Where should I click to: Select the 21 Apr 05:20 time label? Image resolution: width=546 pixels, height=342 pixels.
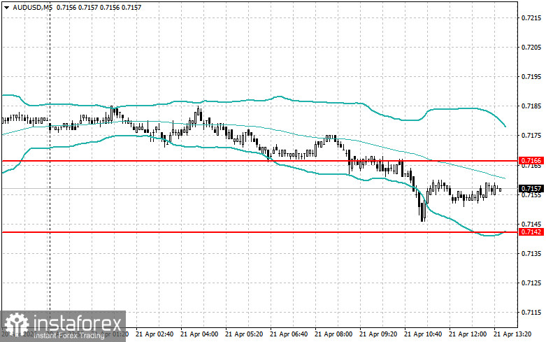tap(244, 334)
